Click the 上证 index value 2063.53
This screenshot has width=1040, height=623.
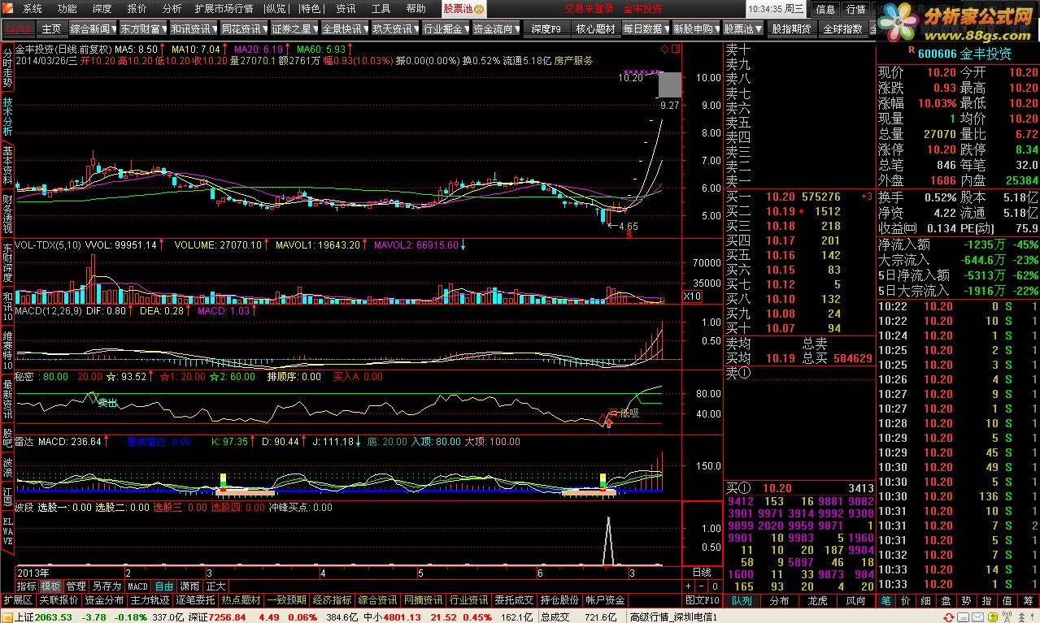coord(54,617)
